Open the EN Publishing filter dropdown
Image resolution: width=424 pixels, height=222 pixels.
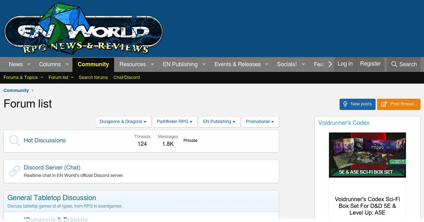[x=220, y=122]
